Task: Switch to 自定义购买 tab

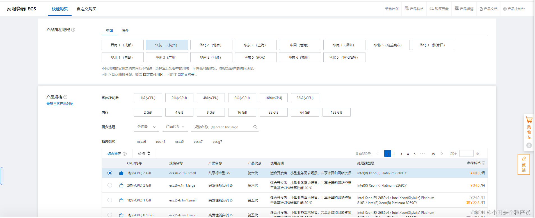Action: (x=86, y=9)
